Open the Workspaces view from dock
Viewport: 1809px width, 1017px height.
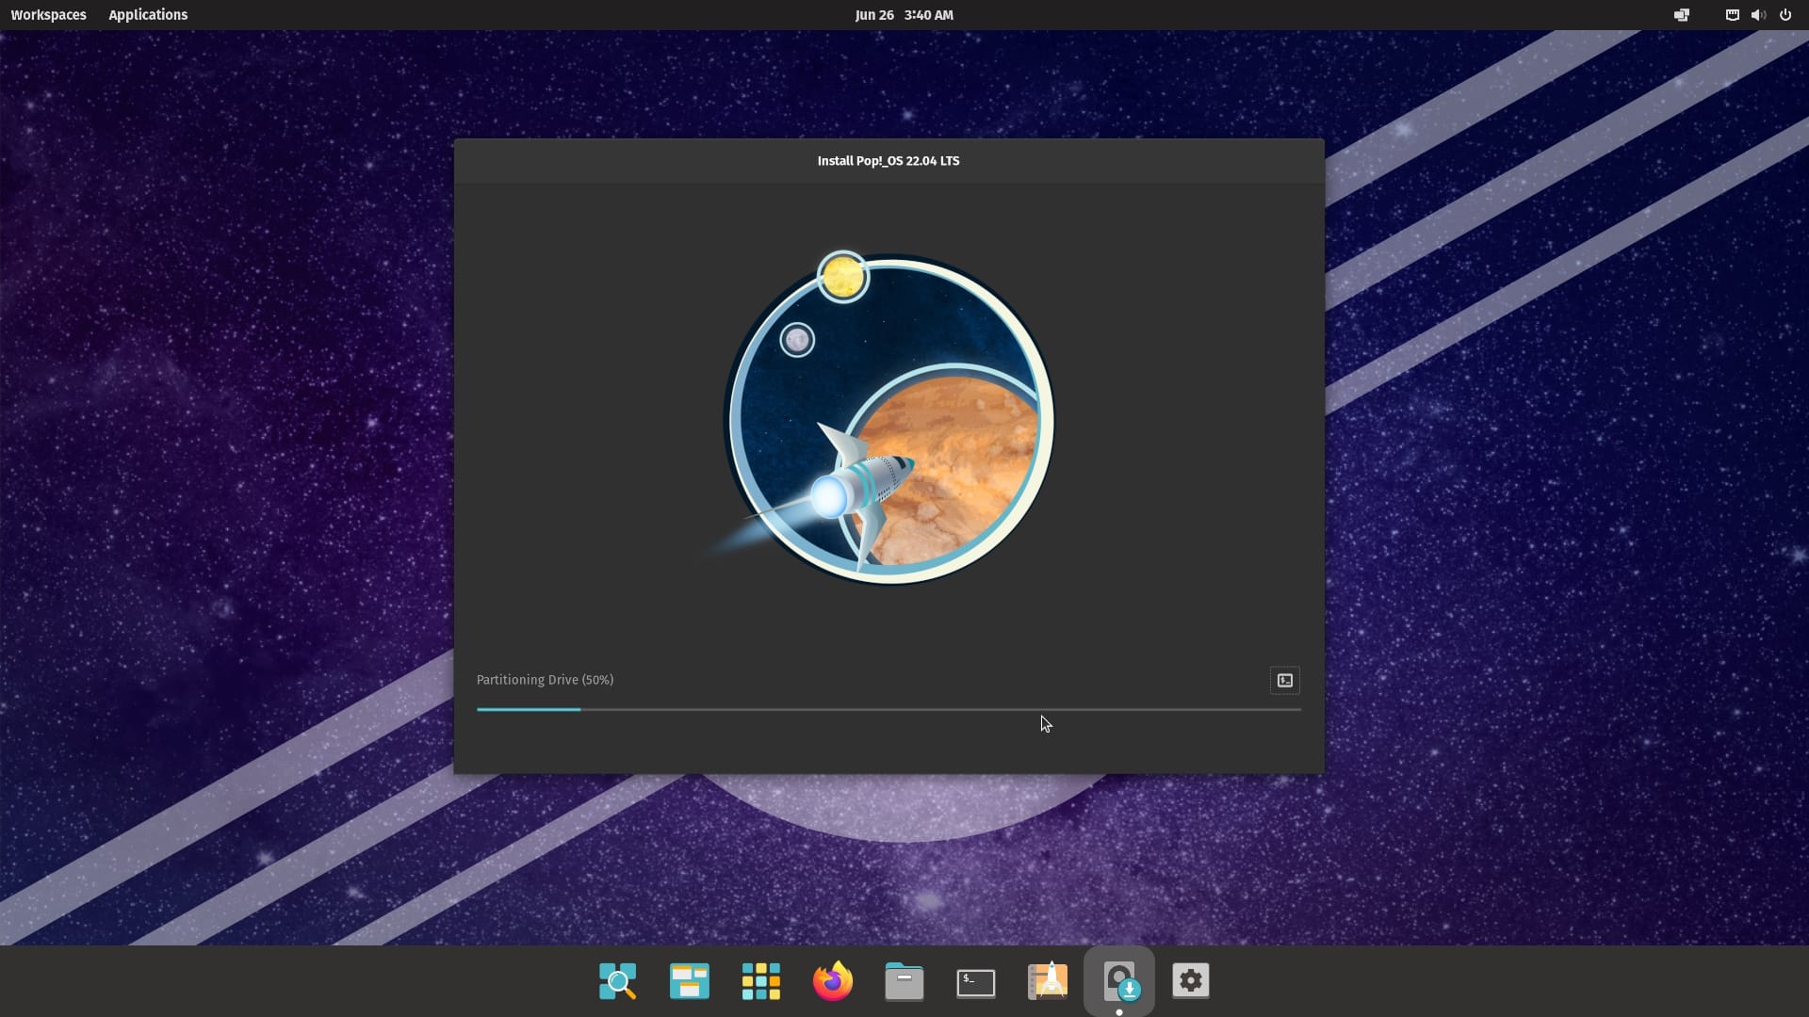click(690, 981)
